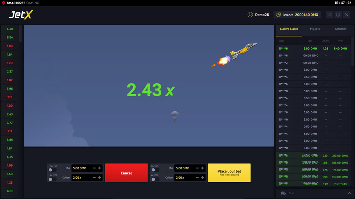This screenshot has height=199, width=355.
Task: Click the Smartsoft Gaming logo
Action: tap(20, 3)
